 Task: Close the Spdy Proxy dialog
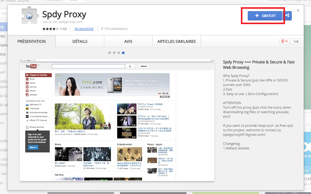click(x=298, y=11)
